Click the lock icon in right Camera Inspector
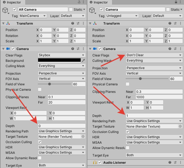 tap(176, 2)
